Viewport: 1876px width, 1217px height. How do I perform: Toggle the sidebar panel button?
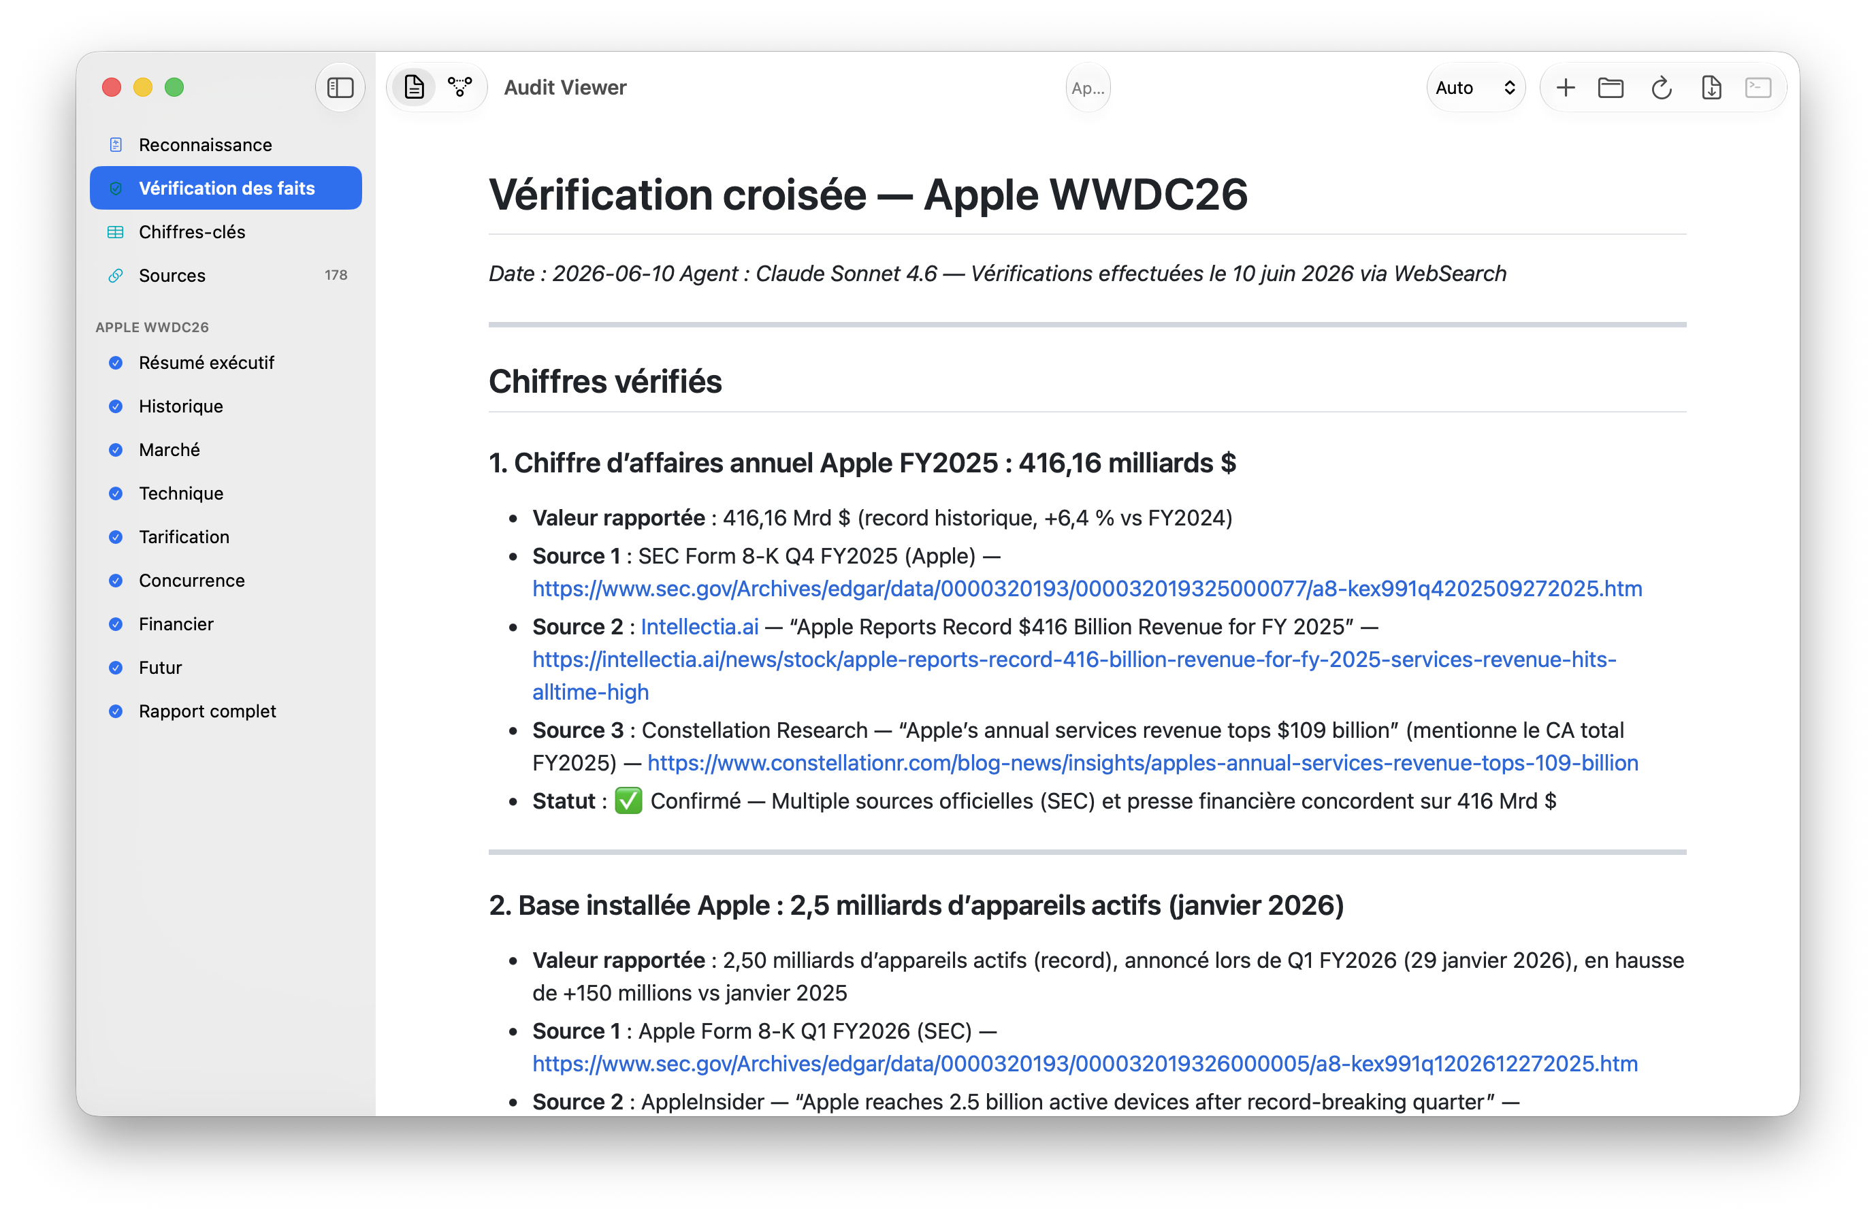click(340, 88)
